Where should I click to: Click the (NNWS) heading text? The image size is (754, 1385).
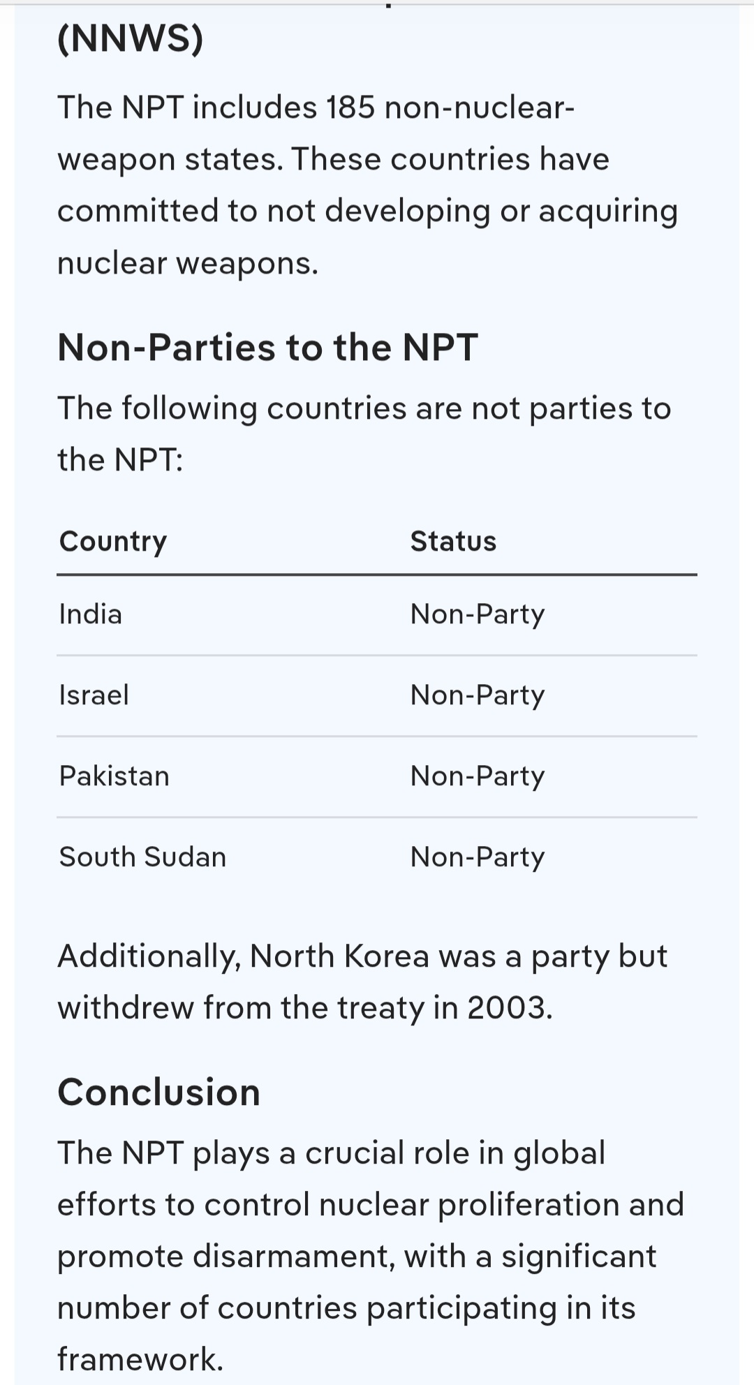click(131, 38)
